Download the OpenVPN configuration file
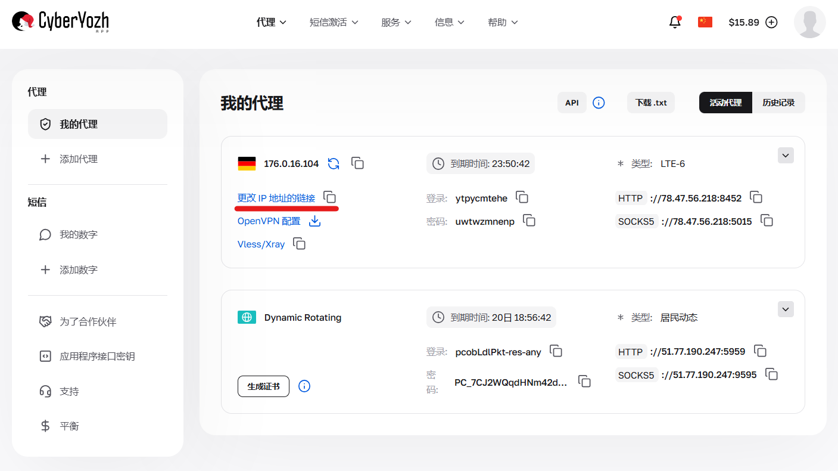 pos(314,221)
